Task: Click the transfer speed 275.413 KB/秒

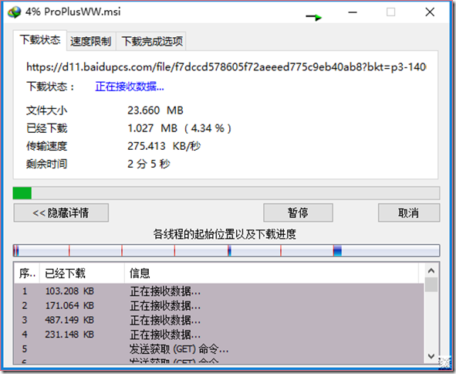Action: pyautogui.click(x=164, y=146)
